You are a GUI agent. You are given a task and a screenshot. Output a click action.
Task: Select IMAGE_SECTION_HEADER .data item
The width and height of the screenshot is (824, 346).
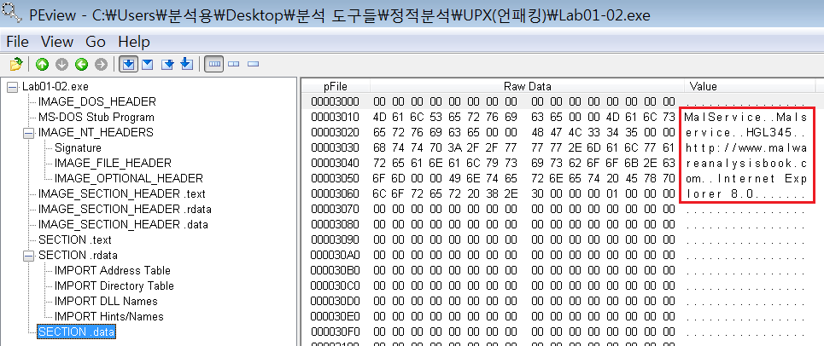pos(123,224)
